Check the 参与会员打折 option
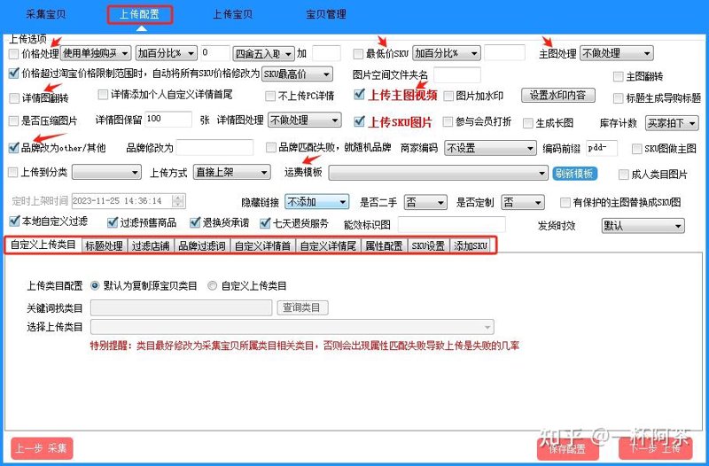 pyautogui.click(x=448, y=121)
